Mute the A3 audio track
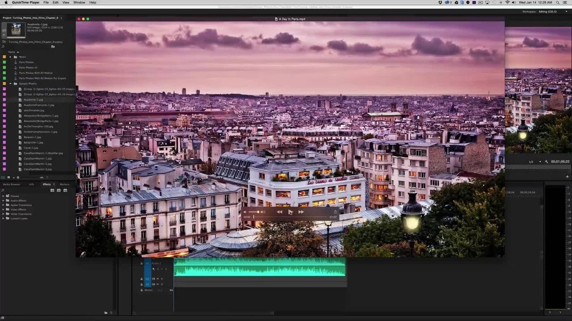This screenshot has height=321, width=572. click(157, 284)
